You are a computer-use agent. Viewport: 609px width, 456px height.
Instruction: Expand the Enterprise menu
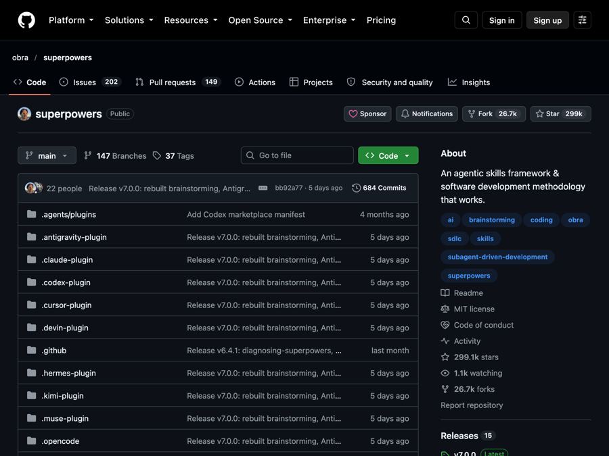330,20
